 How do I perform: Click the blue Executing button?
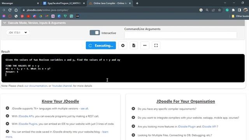pyautogui.click(x=101, y=45)
